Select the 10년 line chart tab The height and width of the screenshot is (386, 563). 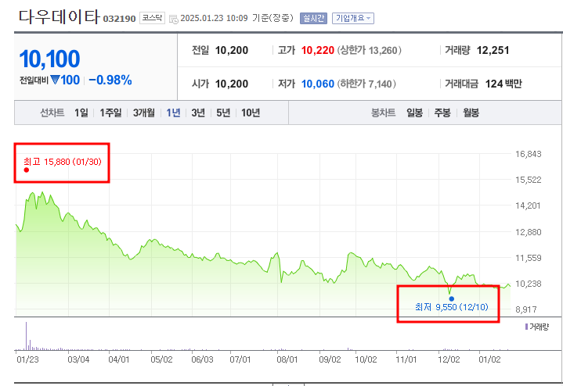(x=251, y=113)
